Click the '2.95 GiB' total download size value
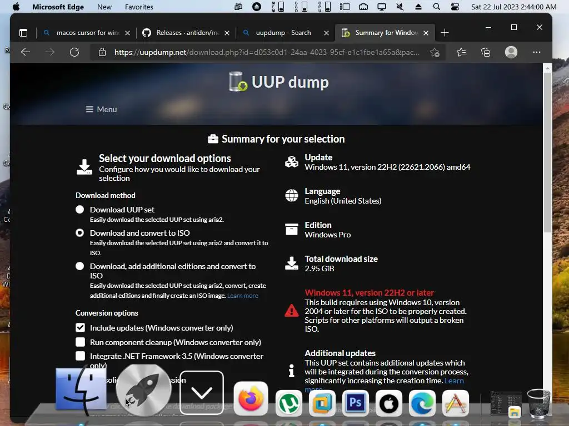Viewport: 569px width, 426px height. tap(320, 268)
